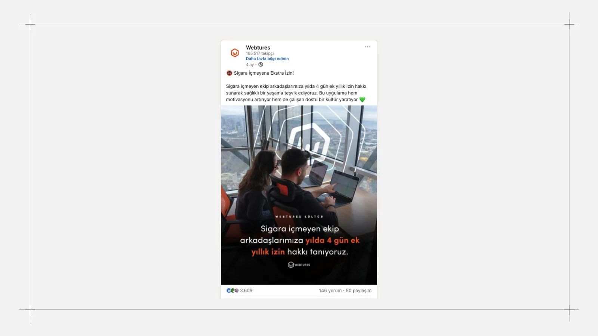Click the 105.517 takipçi follower text
The image size is (598, 336).
pyautogui.click(x=260, y=53)
